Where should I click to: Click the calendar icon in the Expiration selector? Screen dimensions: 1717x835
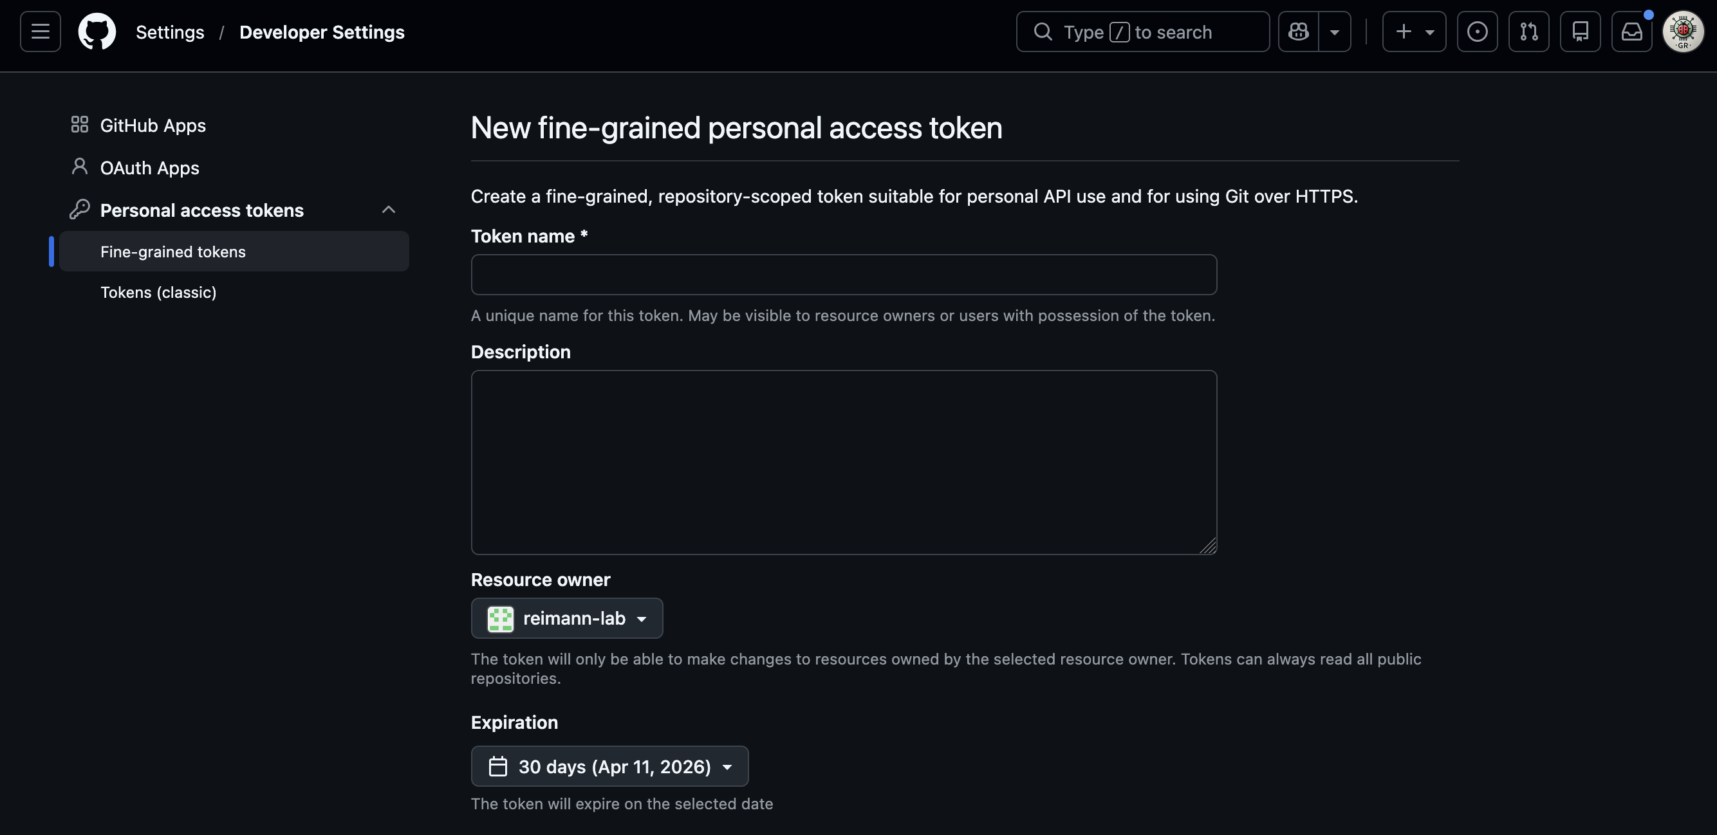(x=498, y=766)
